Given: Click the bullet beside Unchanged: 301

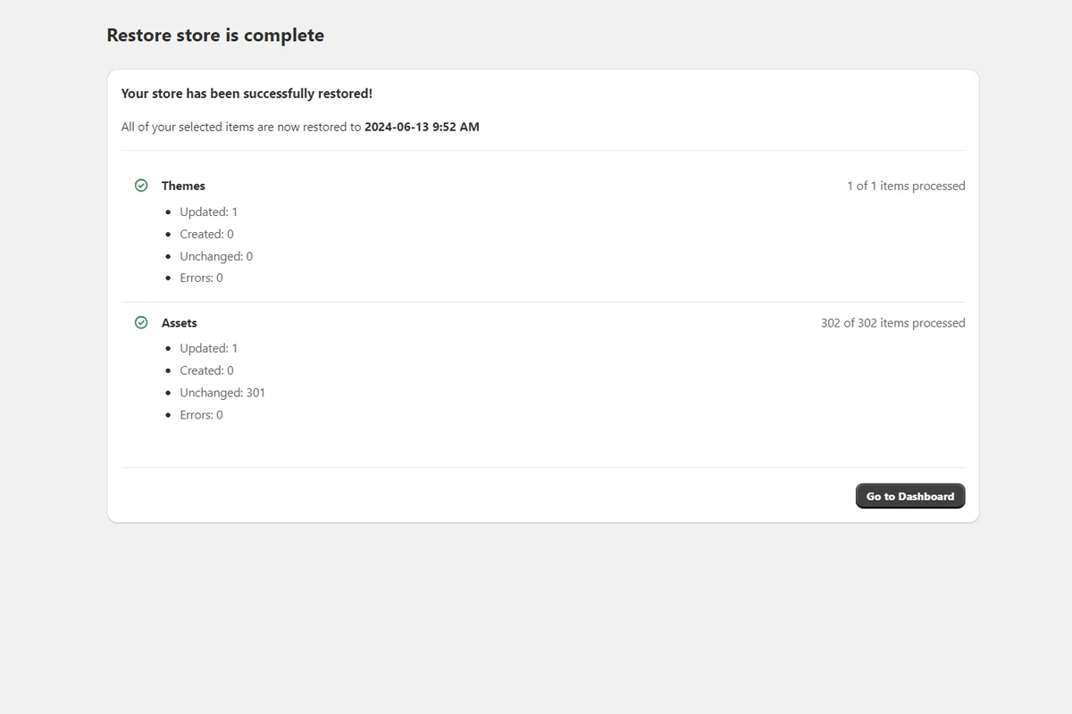Looking at the screenshot, I should (167, 392).
